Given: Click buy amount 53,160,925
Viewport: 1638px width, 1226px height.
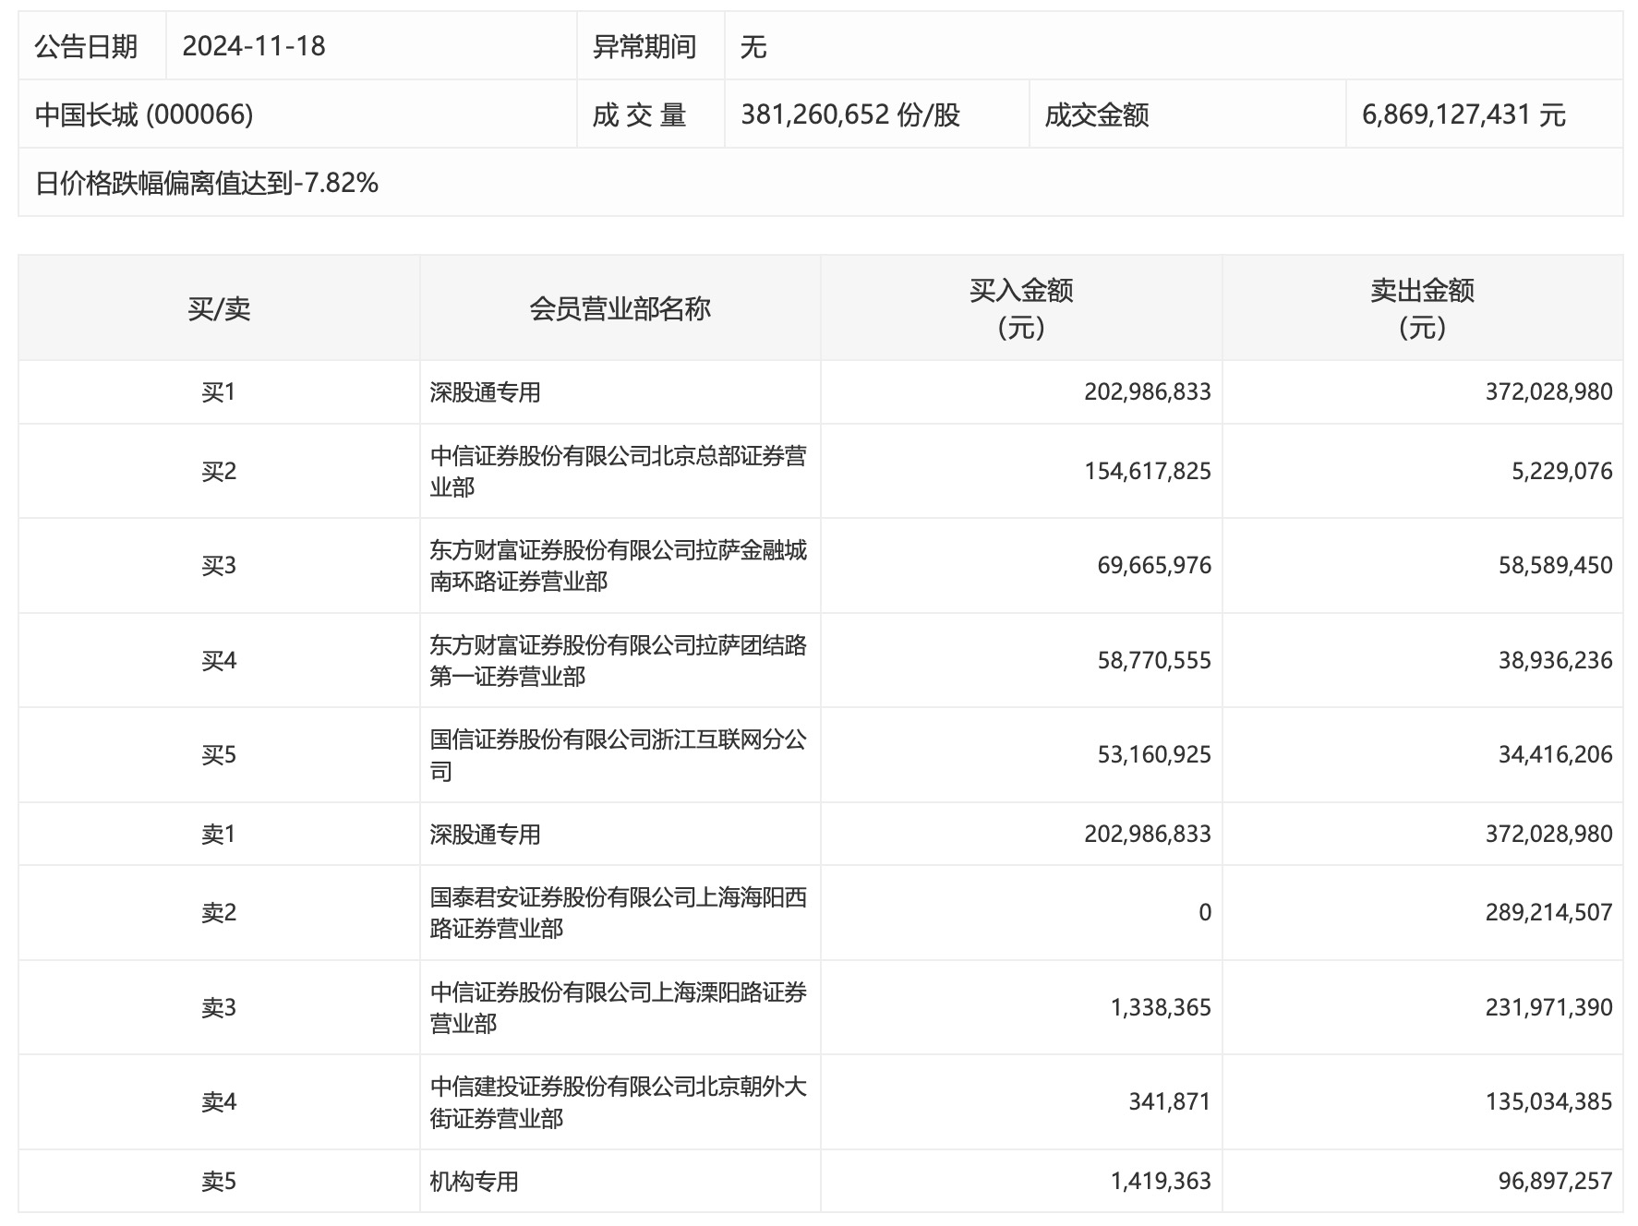Looking at the screenshot, I should [1154, 755].
